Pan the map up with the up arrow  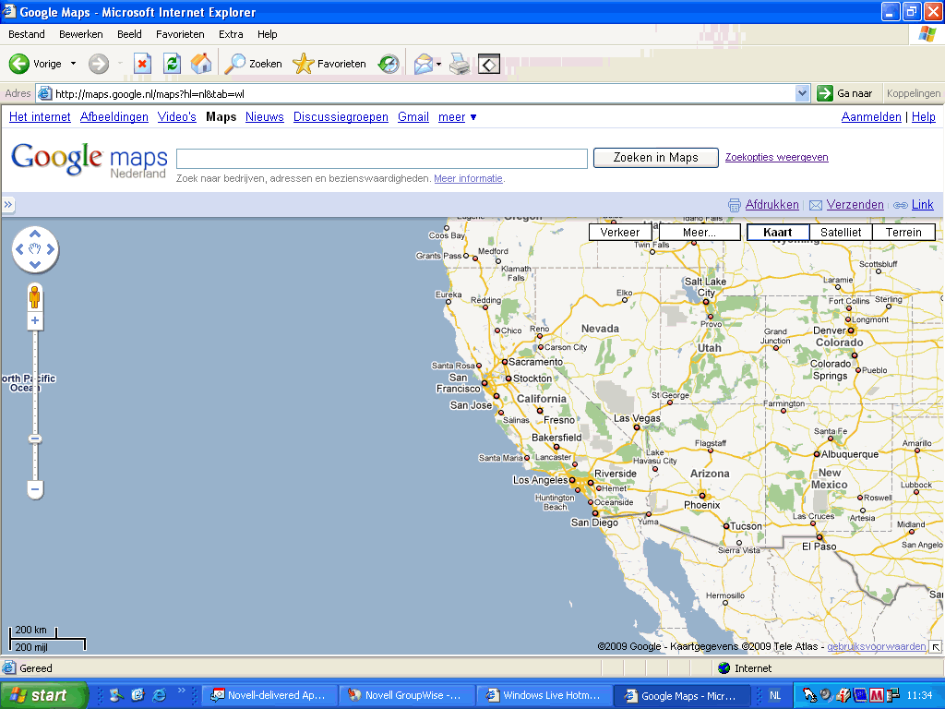pyautogui.click(x=35, y=234)
